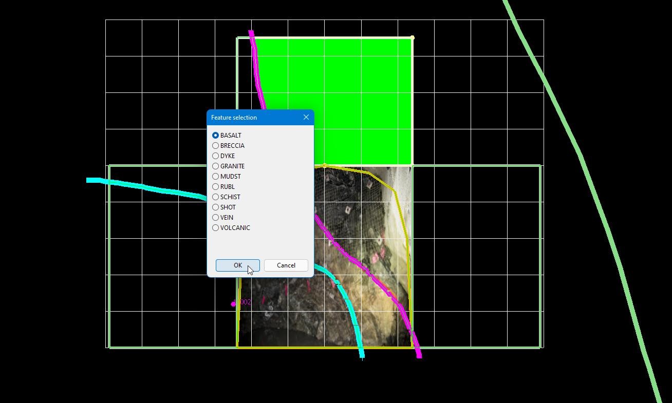Click the magenta point marker left of the photo
Screen dimensions: 672x403
(233, 304)
